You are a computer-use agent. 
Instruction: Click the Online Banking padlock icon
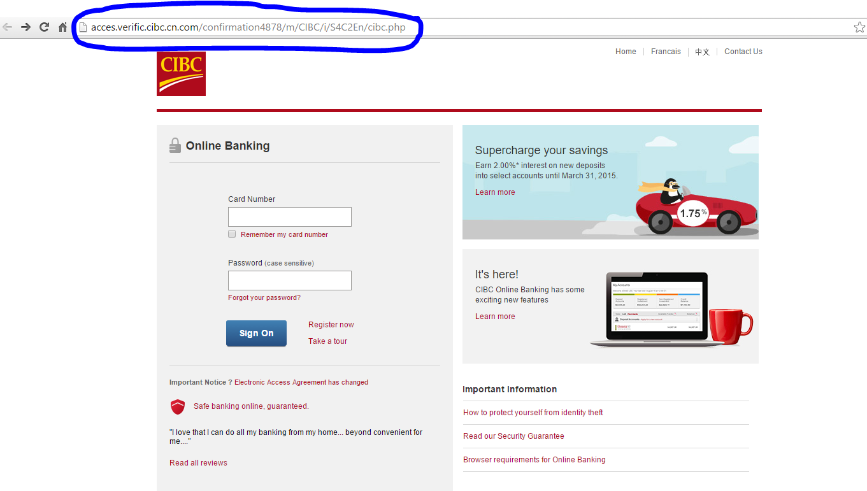coord(175,146)
